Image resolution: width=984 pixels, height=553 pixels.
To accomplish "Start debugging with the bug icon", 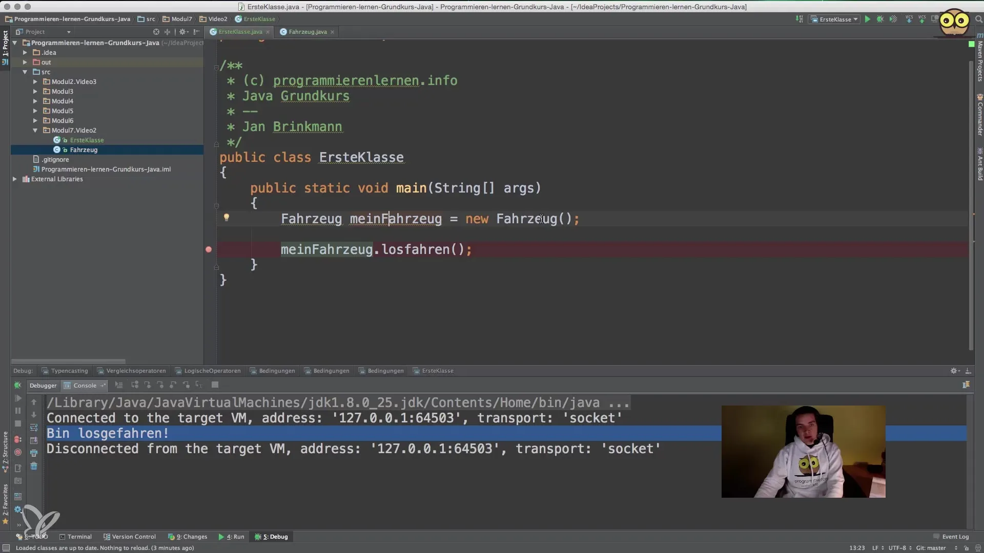I will point(880,19).
